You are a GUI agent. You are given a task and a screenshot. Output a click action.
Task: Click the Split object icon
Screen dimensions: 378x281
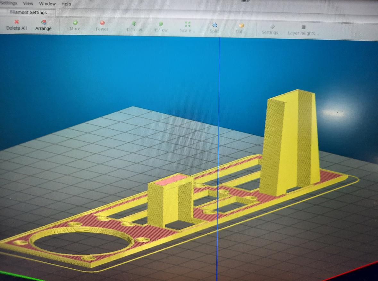click(x=214, y=25)
